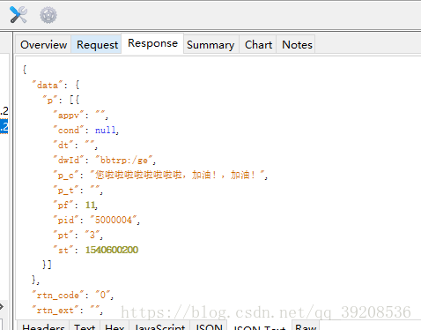Click the Chinese p_c message string
Viewport: 421px width, 330px height.
tap(177, 175)
